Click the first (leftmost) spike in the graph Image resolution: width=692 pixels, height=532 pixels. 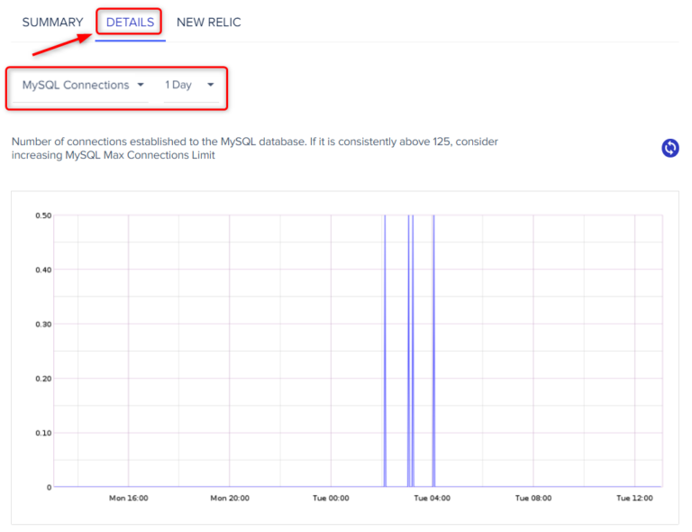click(385, 352)
